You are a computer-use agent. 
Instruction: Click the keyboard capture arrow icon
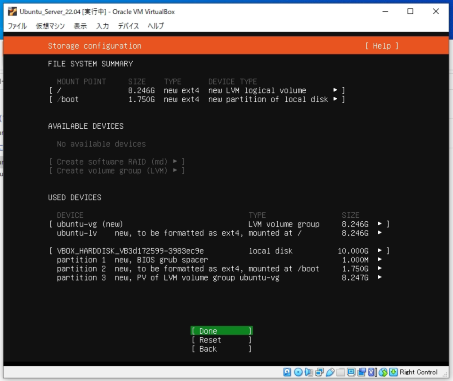coord(393,372)
